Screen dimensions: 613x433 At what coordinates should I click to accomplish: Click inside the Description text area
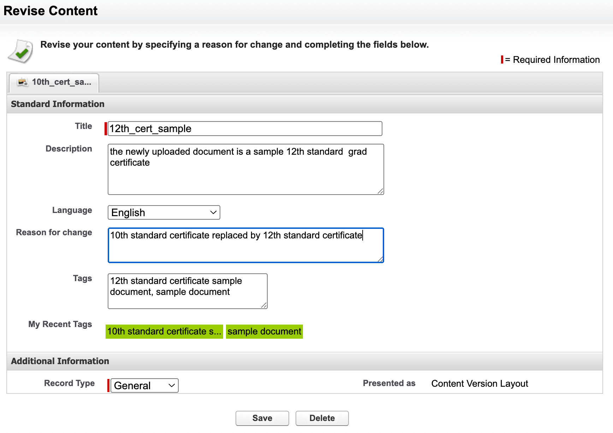click(x=245, y=169)
